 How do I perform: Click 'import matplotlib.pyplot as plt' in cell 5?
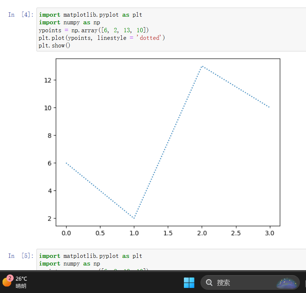tap(91, 256)
